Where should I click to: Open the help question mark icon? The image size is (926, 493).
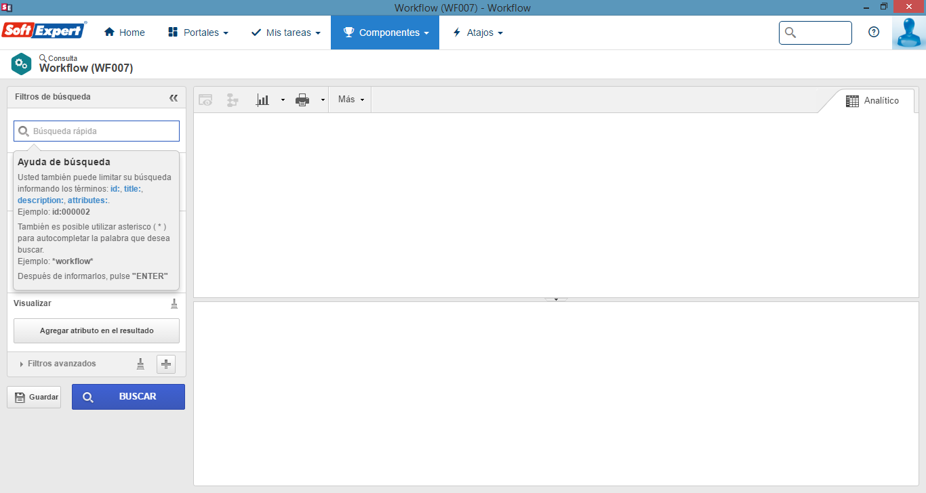[x=874, y=32]
